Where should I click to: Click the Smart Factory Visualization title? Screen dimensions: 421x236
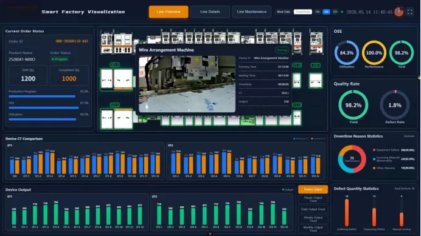(x=83, y=12)
